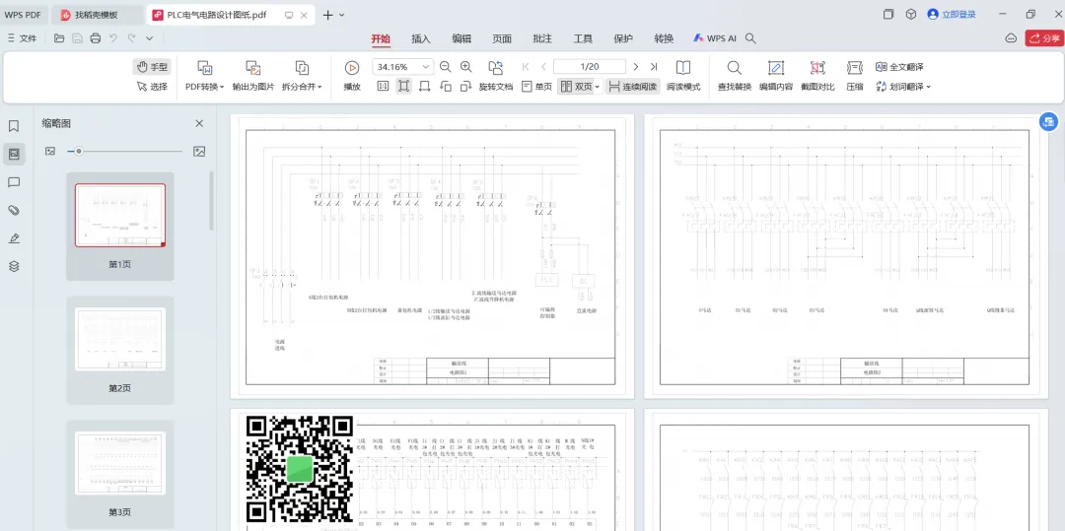Toggle 双页 double page view

tap(575, 86)
